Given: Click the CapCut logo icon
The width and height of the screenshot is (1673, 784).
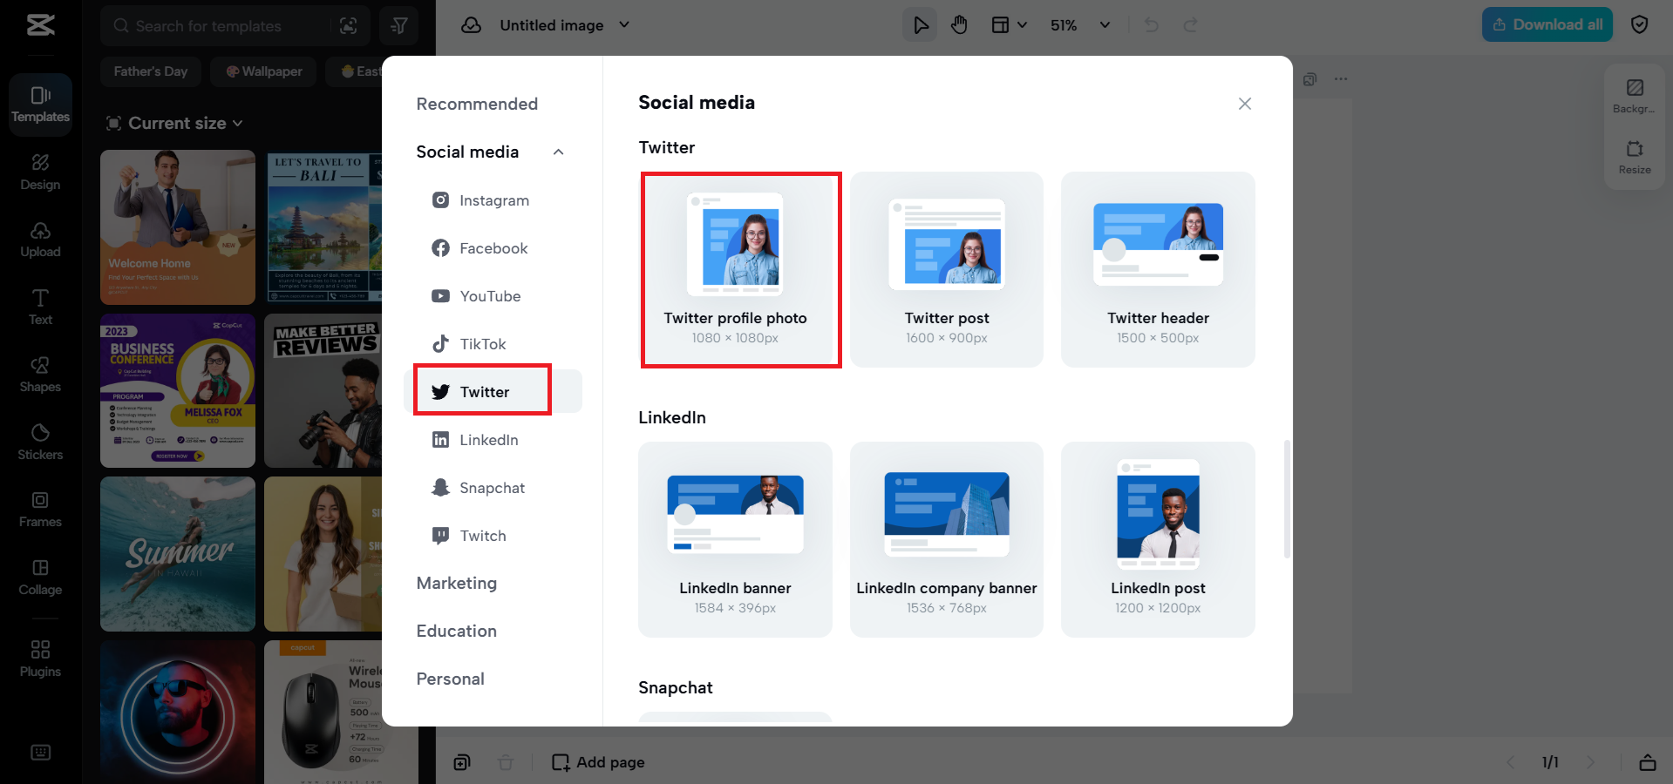Looking at the screenshot, I should [x=40, y=24].
